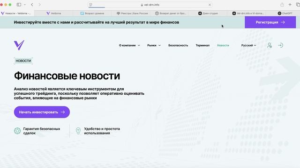Open the Безопасность page link
300x168 pixels.
pos(178,45)
